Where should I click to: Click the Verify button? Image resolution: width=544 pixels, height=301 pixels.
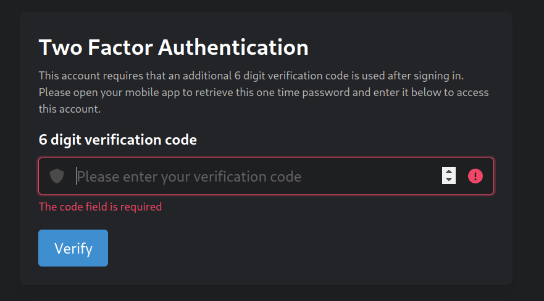tap(73, 248)
